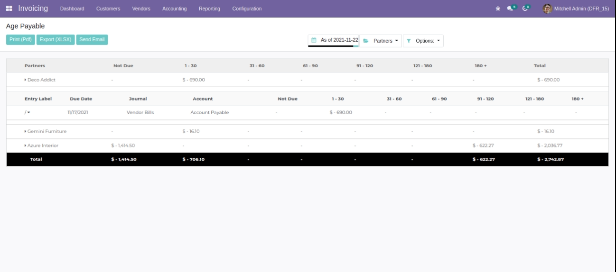Screen dimensions: 616x272
Task: Open the entry label caret menu
Action: point(28,113)
